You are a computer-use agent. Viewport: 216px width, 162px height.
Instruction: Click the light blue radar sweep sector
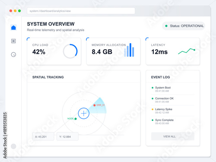click(99, 109)
